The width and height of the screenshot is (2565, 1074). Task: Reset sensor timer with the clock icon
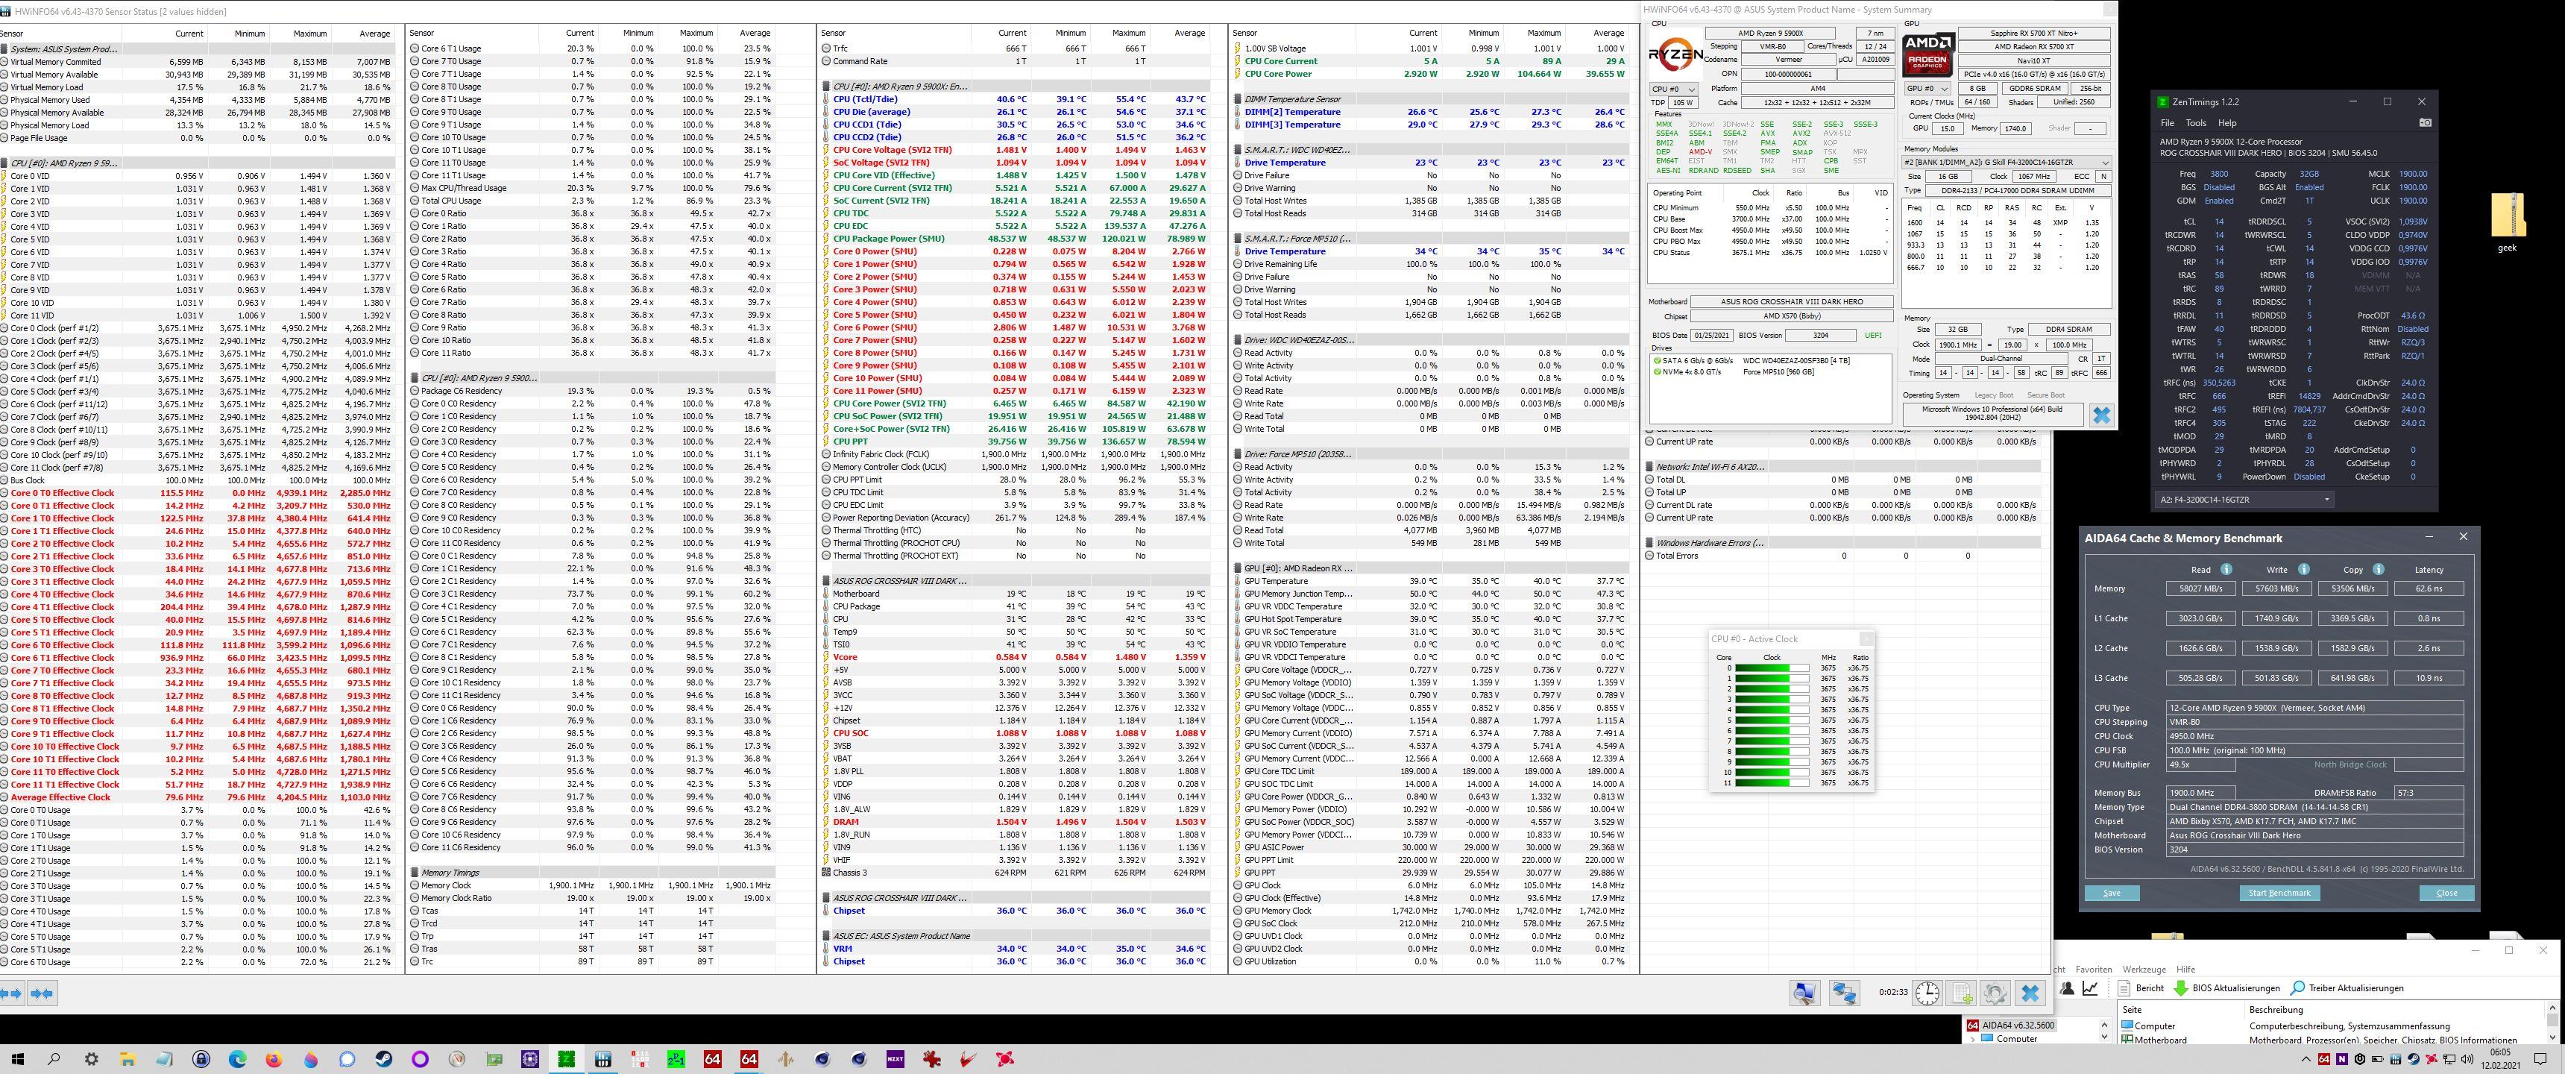click(1927, 992)
